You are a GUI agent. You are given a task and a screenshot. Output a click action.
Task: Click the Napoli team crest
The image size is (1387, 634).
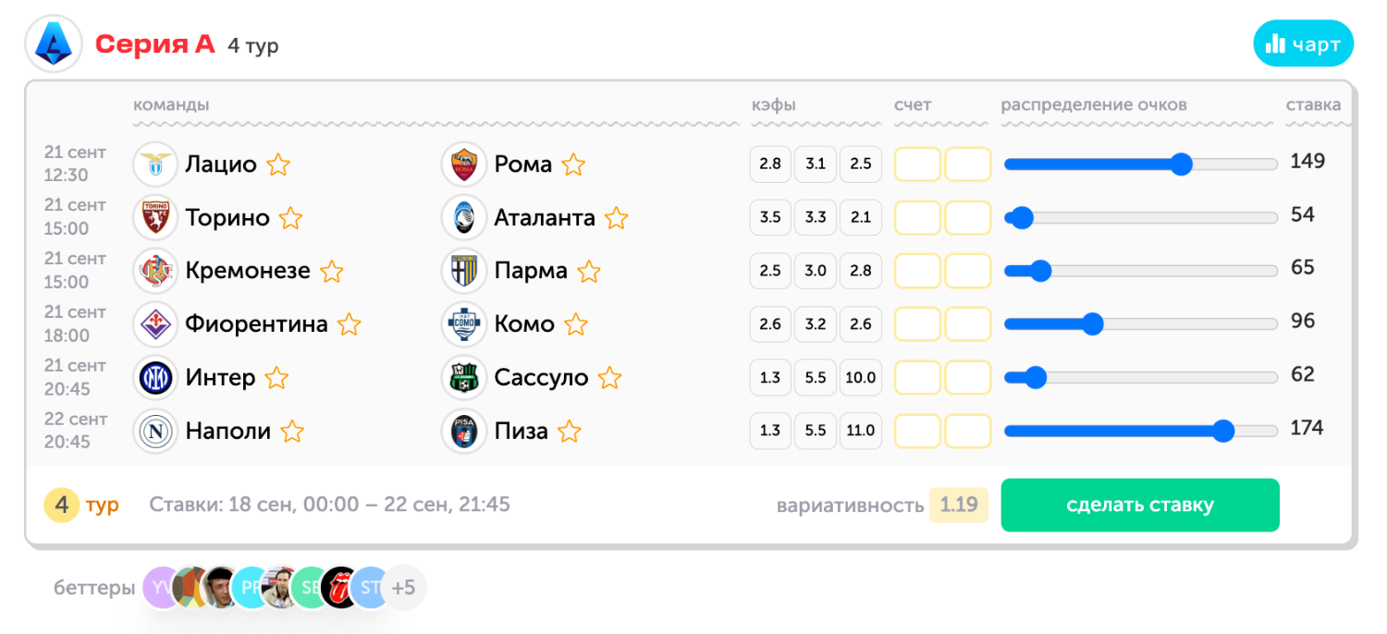[155, 432]
